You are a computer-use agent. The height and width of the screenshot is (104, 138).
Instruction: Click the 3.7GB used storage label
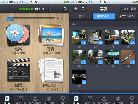click(x=10, y=21)
